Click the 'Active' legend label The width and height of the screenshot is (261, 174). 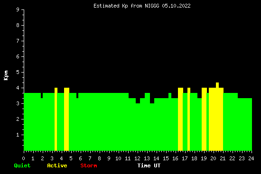57,165
